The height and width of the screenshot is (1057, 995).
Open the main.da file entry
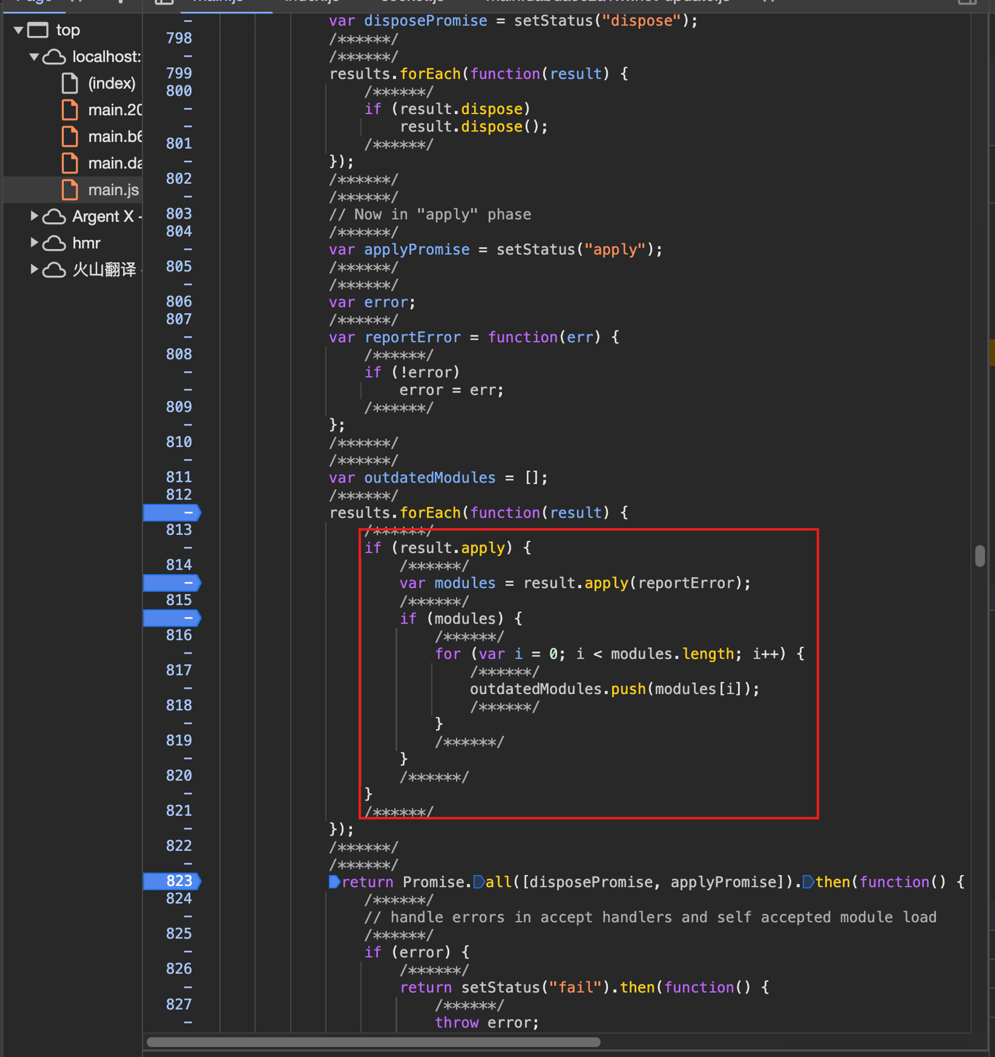[114, 163]
